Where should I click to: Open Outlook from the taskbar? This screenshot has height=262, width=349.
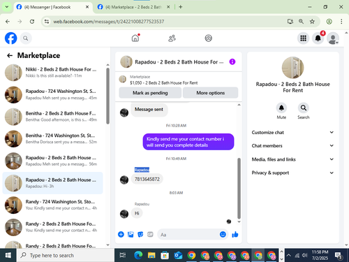(x=178, y=256)
